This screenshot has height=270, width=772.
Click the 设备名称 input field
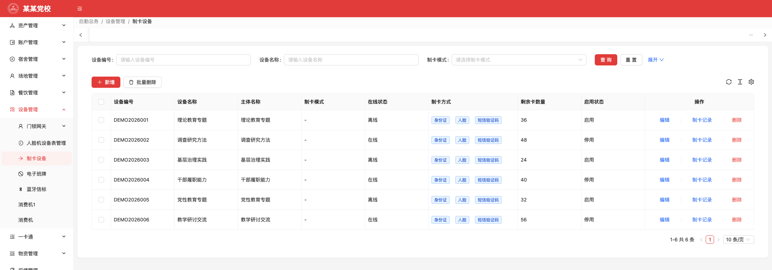pyautogui.click(x=351, y=60)
